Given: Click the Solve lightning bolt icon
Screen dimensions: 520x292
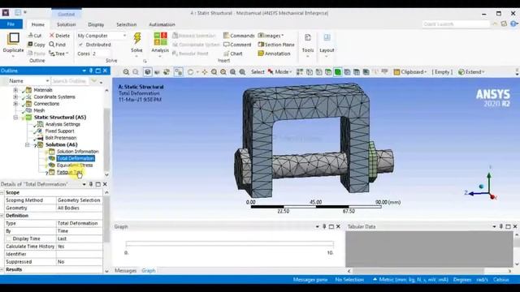Looking at the screenshot, I should [x=136, y=38].
